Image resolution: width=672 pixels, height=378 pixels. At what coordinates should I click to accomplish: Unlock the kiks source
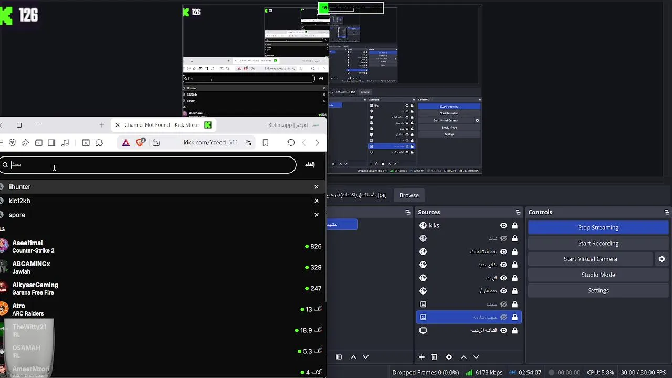515,225
